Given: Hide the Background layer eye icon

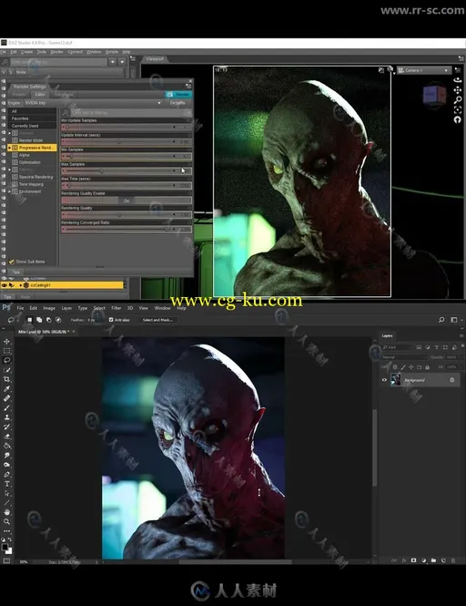Looking at the screenshot, I should click(x=384, y=380).
